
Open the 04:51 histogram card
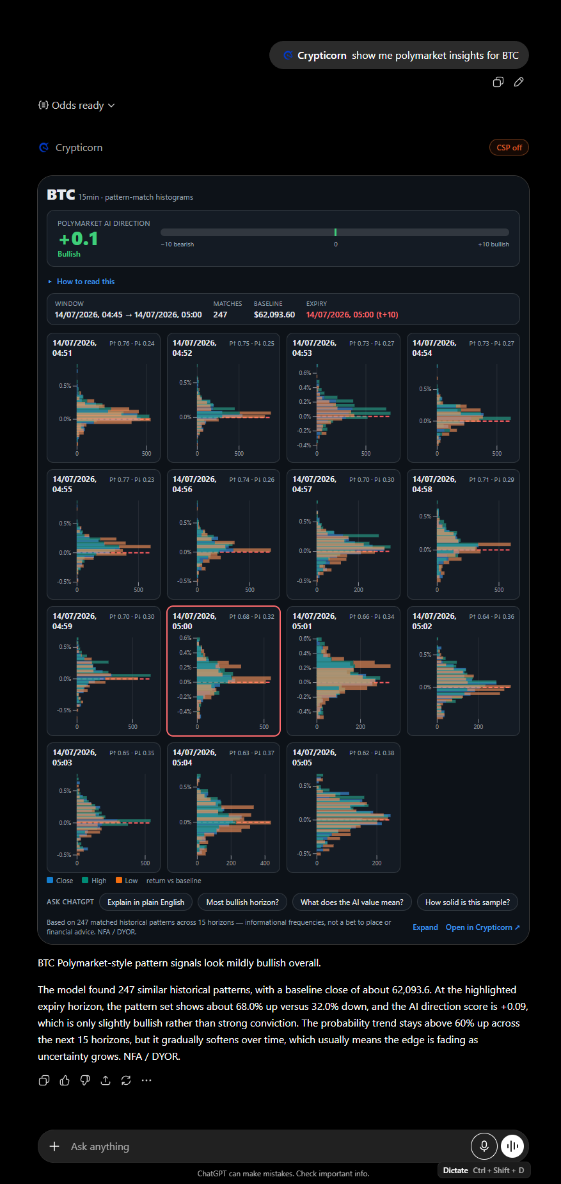pyautogui.click(x=104, y=397)
